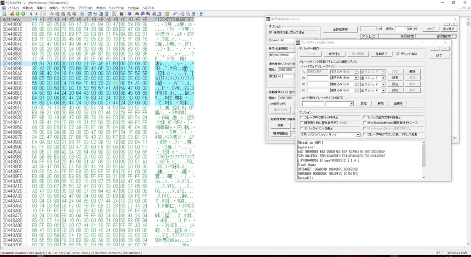
Task: Click 解除 button for hardware breakpoint 1
Action: [412, 72]
